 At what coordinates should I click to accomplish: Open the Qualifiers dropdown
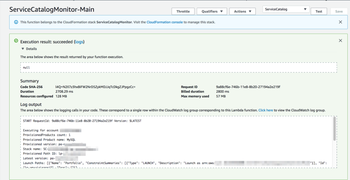click(212, 12)
